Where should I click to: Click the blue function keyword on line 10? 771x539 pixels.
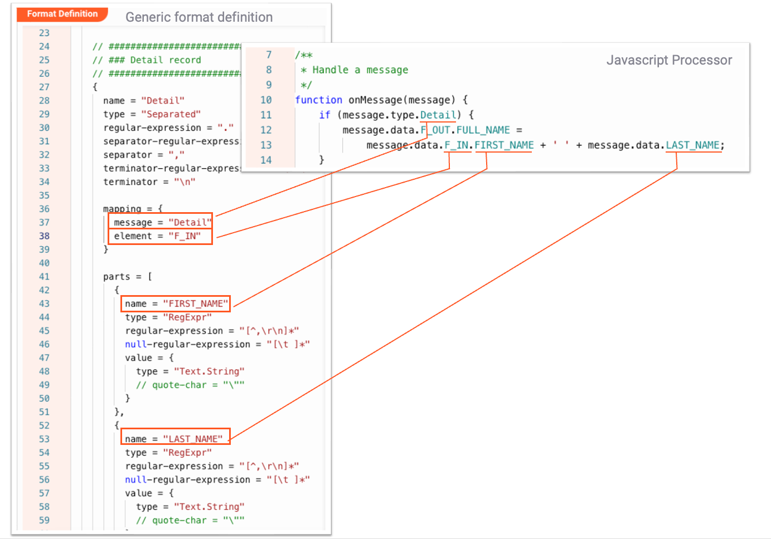point(318,100)
